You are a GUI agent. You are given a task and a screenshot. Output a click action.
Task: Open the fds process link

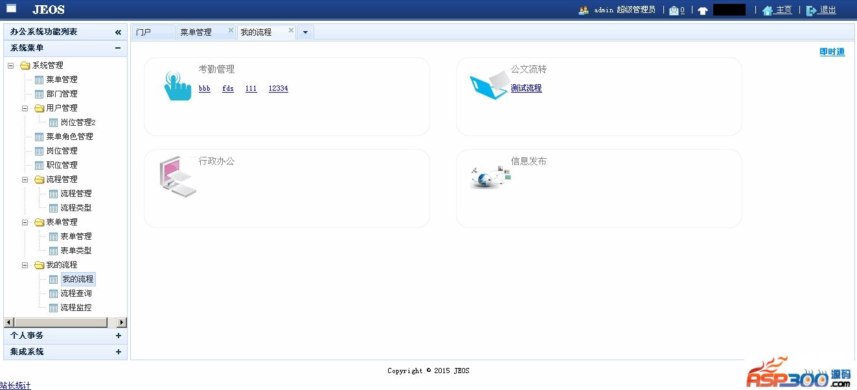coord(228,89)
